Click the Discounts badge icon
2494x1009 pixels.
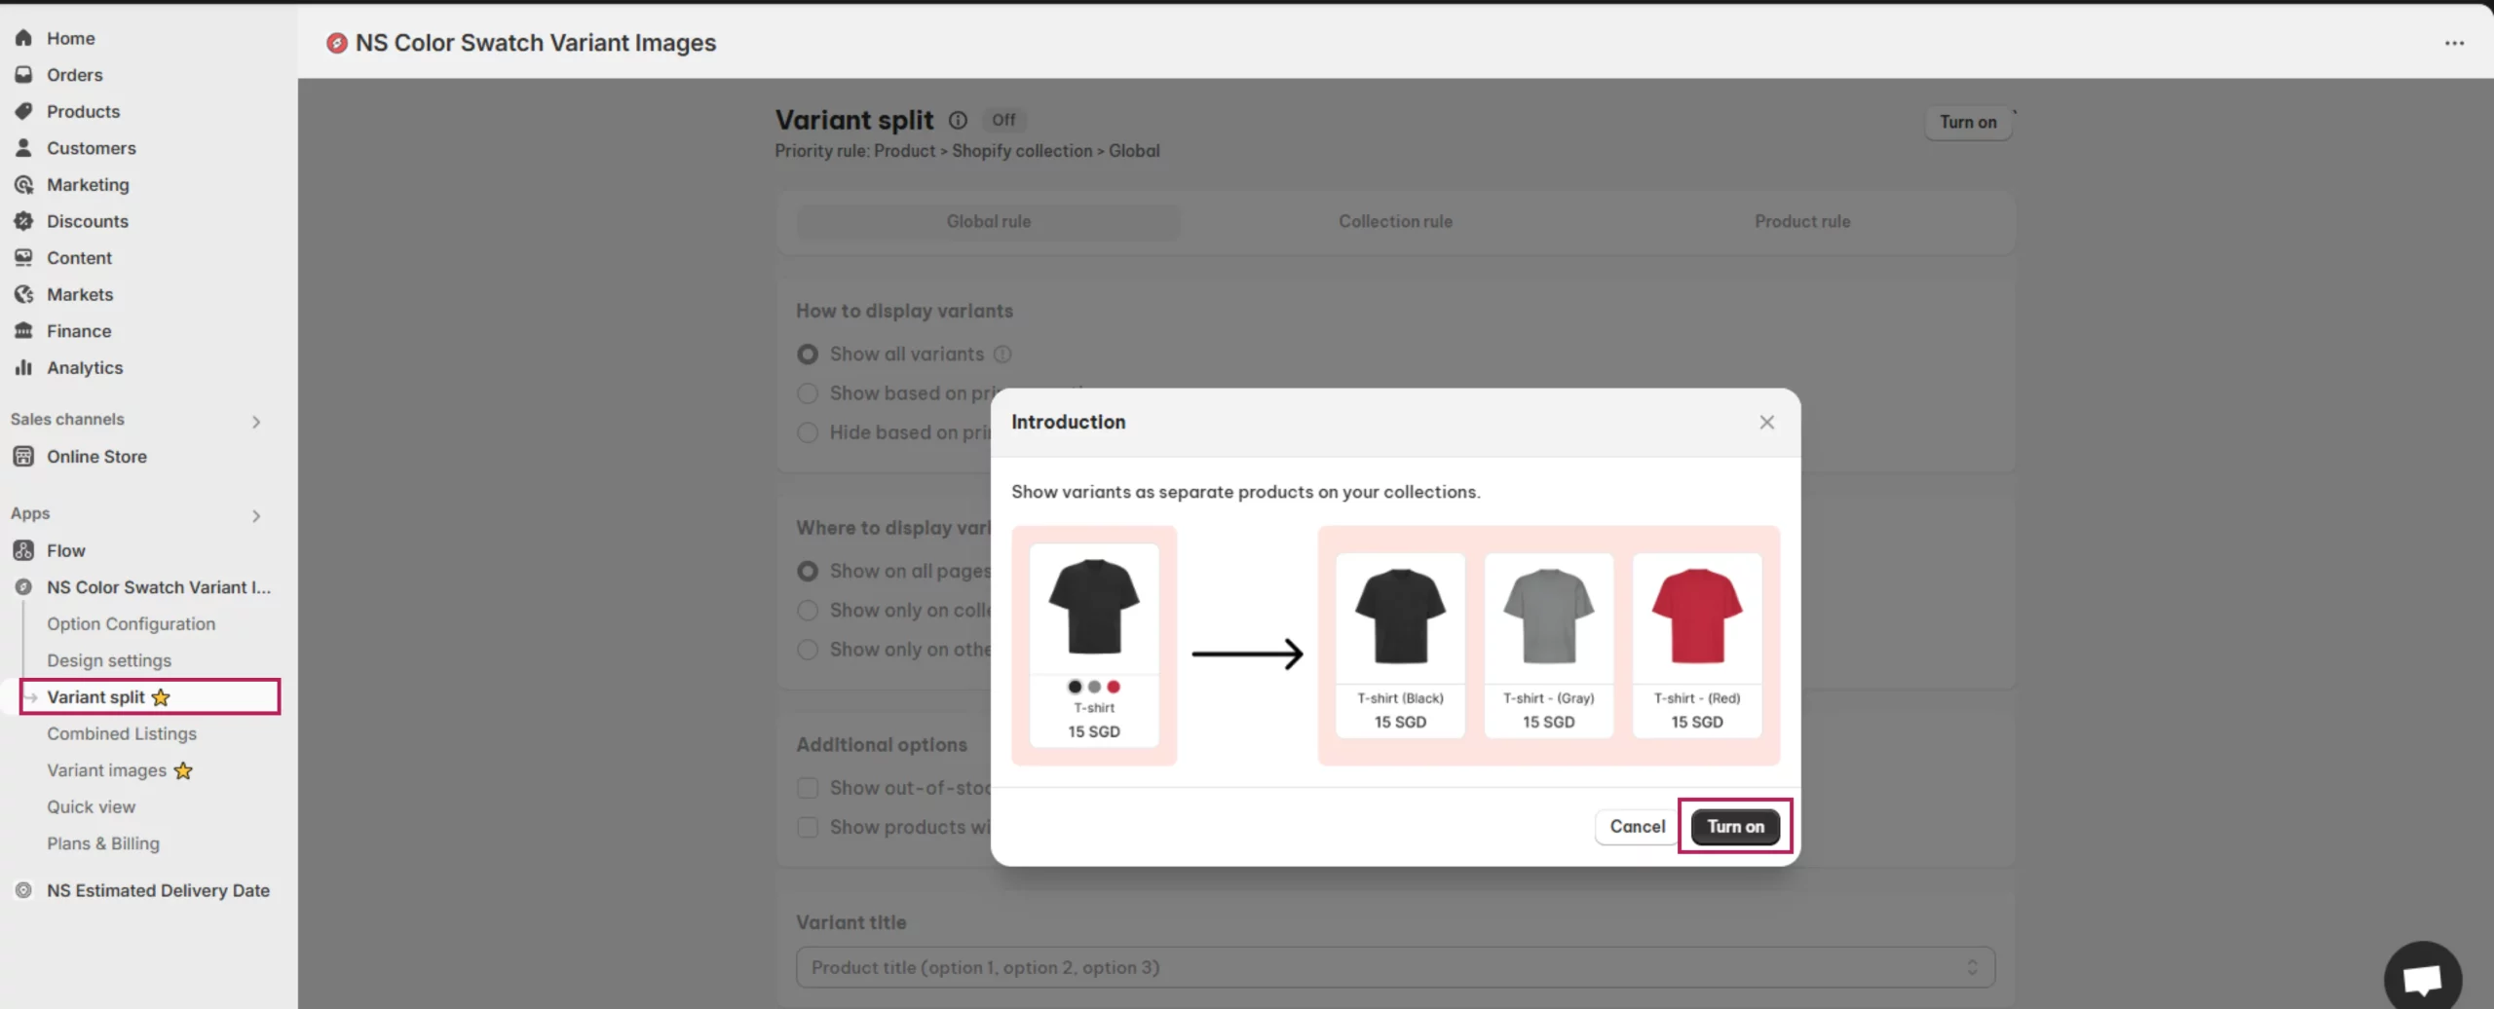(x=23, y=221)
